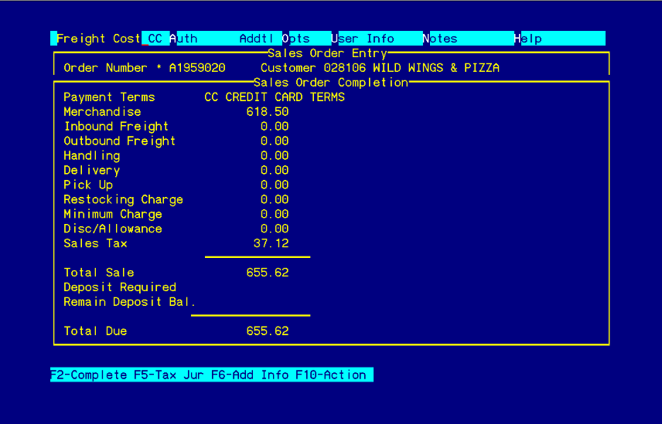This screenshot has height=424, width=662.
Task: Click the Pick Up 0.00 value
Action: pyautogui.click(x=275, y=185)
